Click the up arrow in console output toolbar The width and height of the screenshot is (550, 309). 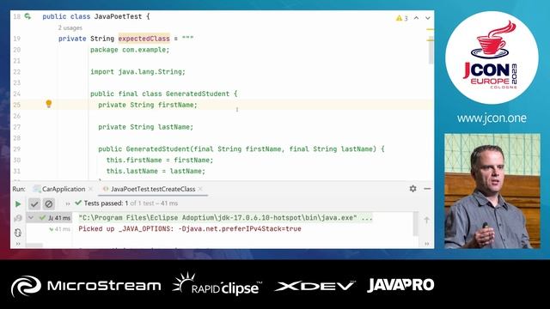point(426,220)
